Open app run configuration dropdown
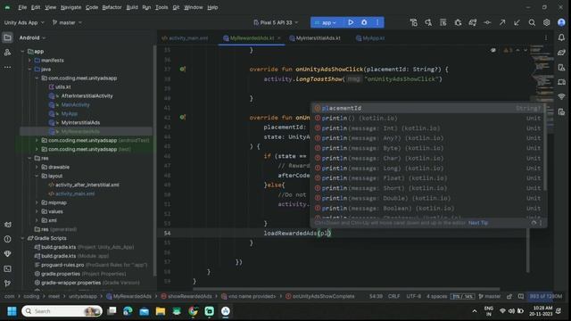This screenshot has height=321, width=571. coord(326,22)
